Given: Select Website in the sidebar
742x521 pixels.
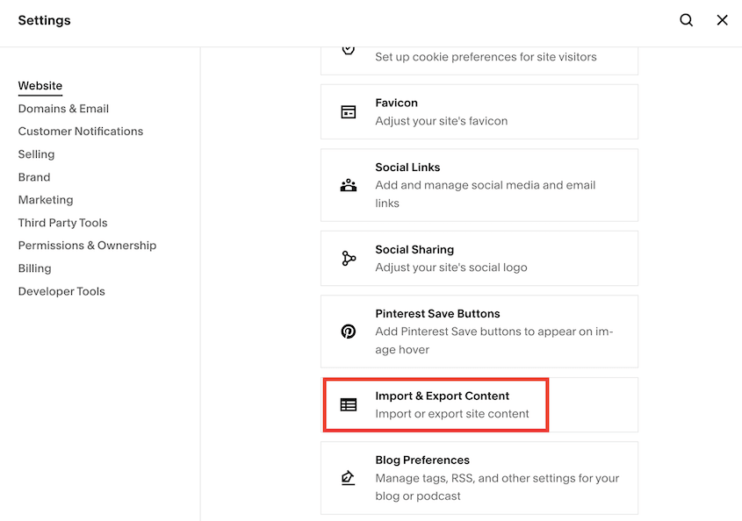Looking at the screenshot, I should click(x=40, y=85).
